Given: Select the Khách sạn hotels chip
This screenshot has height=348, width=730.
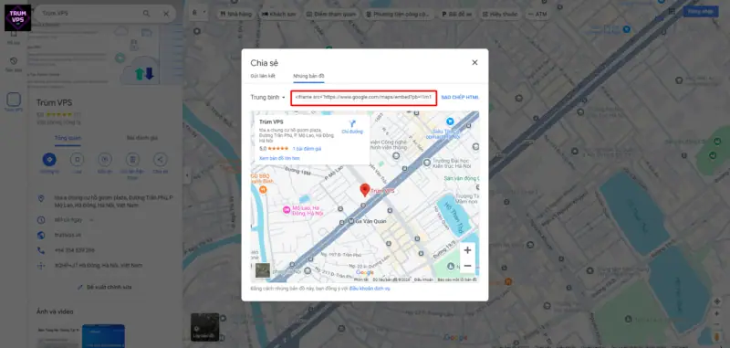Looking at the screenshot, I should 278,14.
